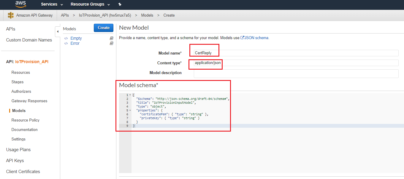Select the Empty model in list
Screen dimensions: 404x179
(76, 38)
